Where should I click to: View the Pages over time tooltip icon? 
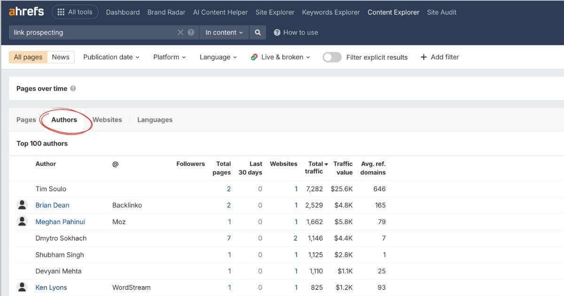click(72, 88)
